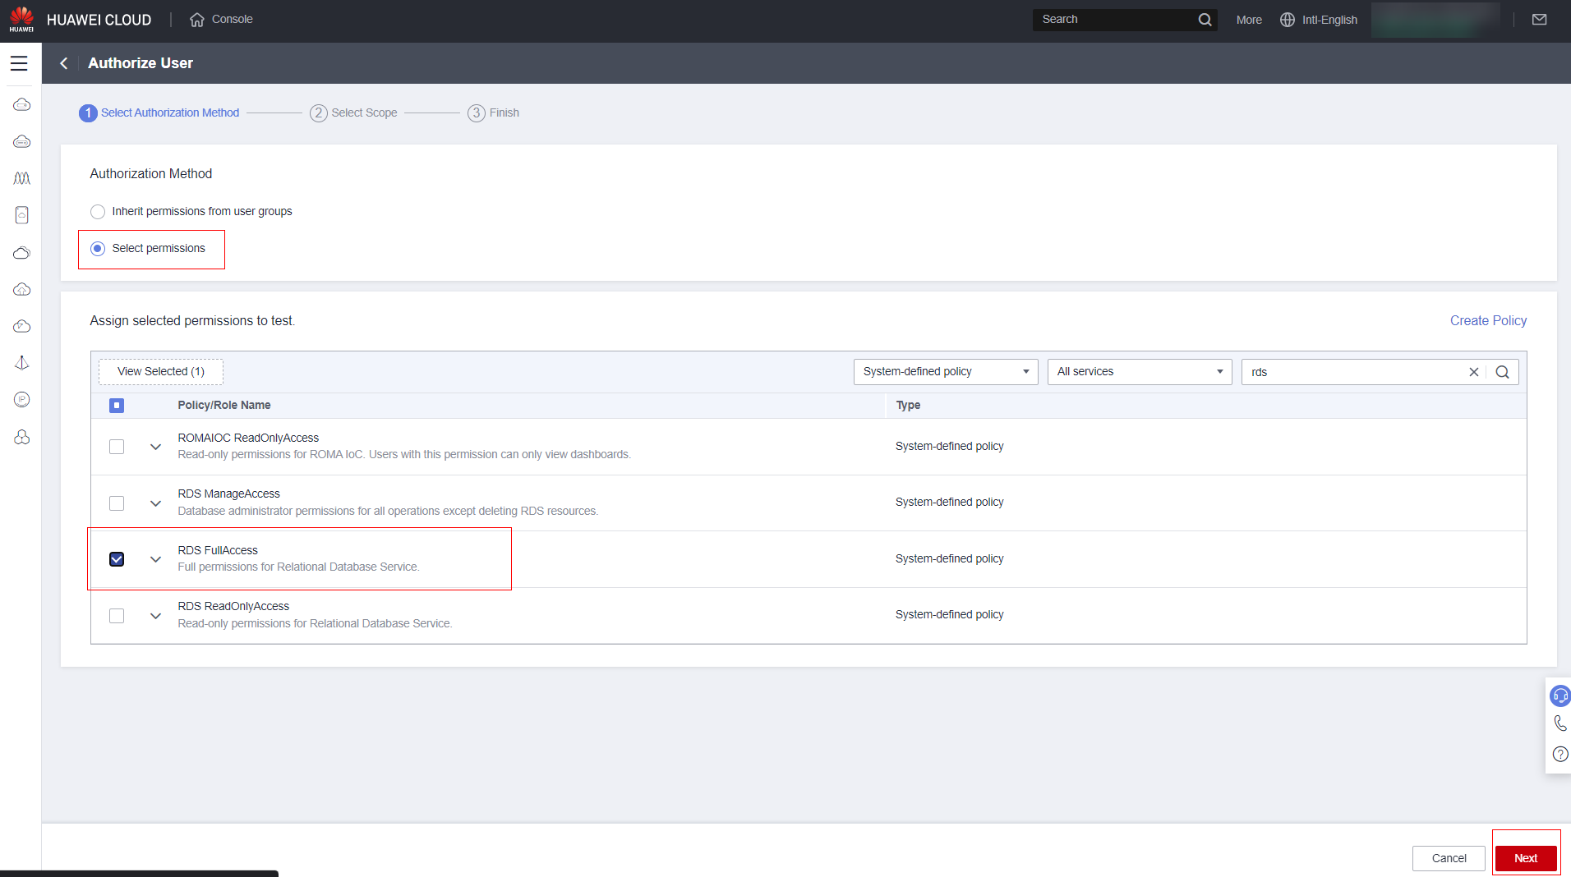Open the System-defined policy dropdown
Viewport: 1571px width, 877px height.
[x=945, y=372]
